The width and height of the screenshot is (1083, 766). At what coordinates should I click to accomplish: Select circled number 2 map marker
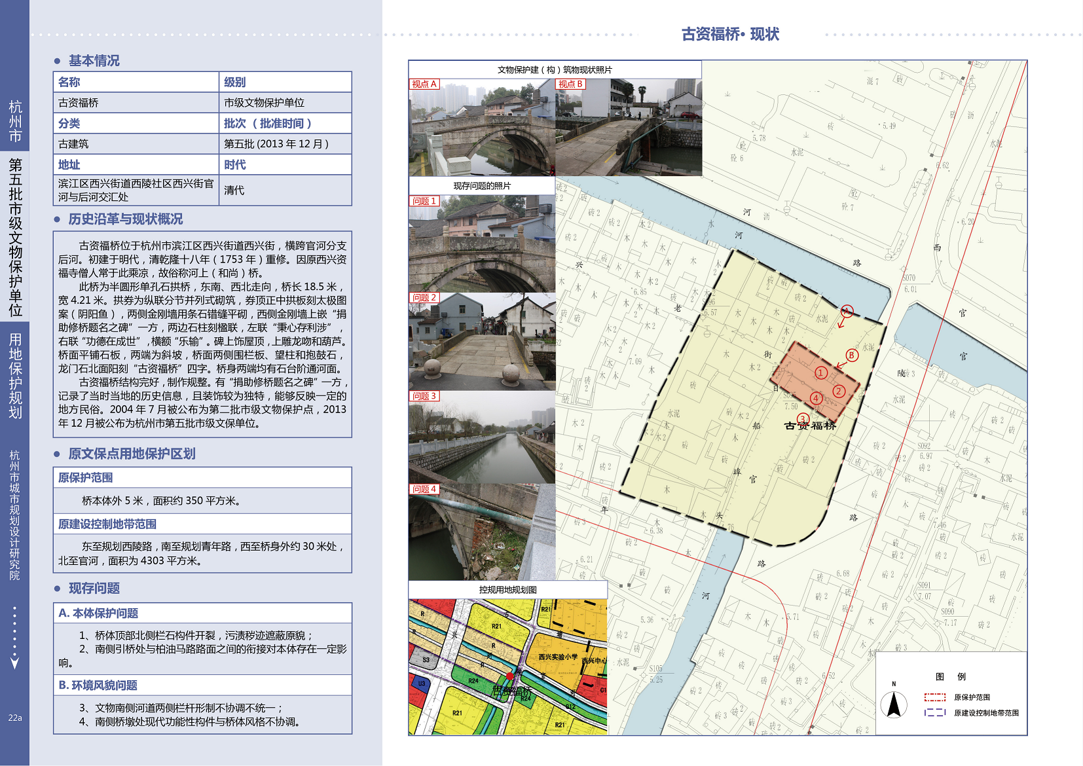point(839,392)
